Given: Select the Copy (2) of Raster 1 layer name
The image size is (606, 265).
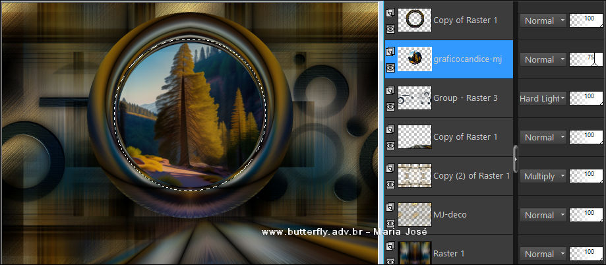Looking at the screenshot, I should (471, 176).
